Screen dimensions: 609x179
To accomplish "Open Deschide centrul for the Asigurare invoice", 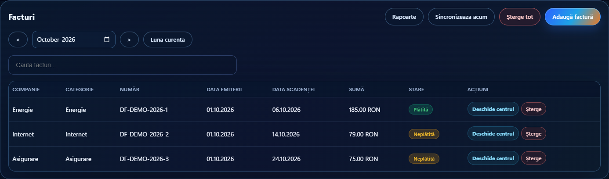I will coord(493,158).
